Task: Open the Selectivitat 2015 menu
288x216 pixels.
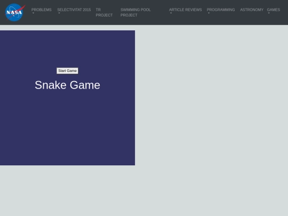Action: click(x=74, y=10)
